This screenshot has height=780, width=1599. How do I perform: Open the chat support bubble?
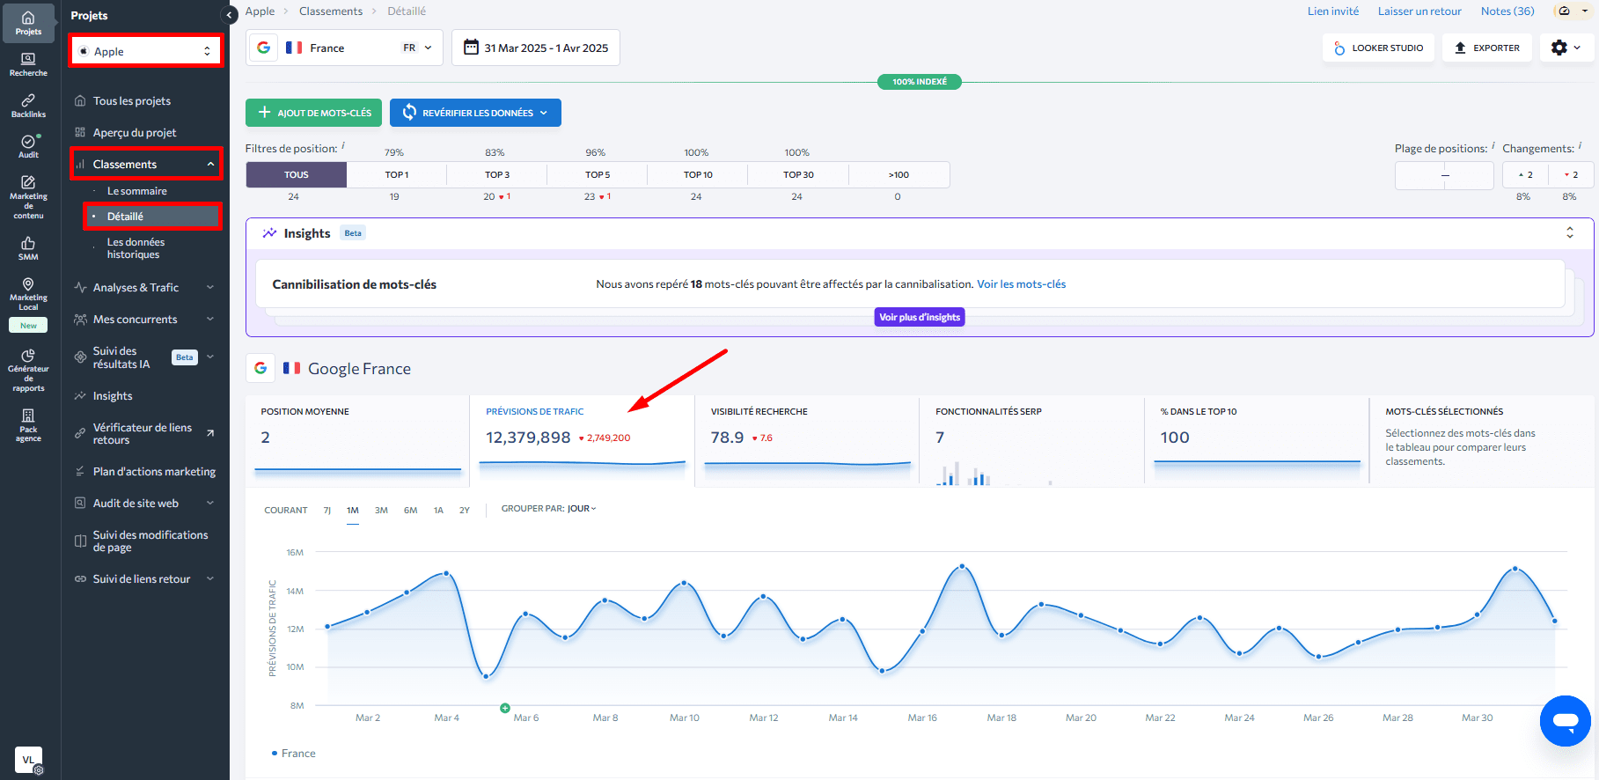coord(1565,721)
